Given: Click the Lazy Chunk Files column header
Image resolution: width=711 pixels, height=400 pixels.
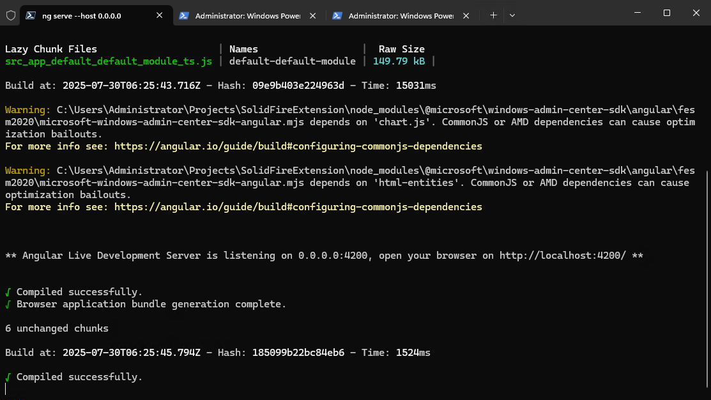Looking at the screenshot, I should click(x=51, y=49).
